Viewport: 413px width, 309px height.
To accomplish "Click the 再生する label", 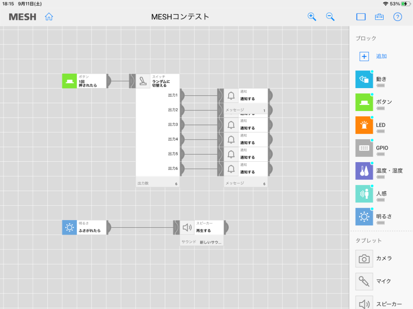I will click(x=203, y=231).
